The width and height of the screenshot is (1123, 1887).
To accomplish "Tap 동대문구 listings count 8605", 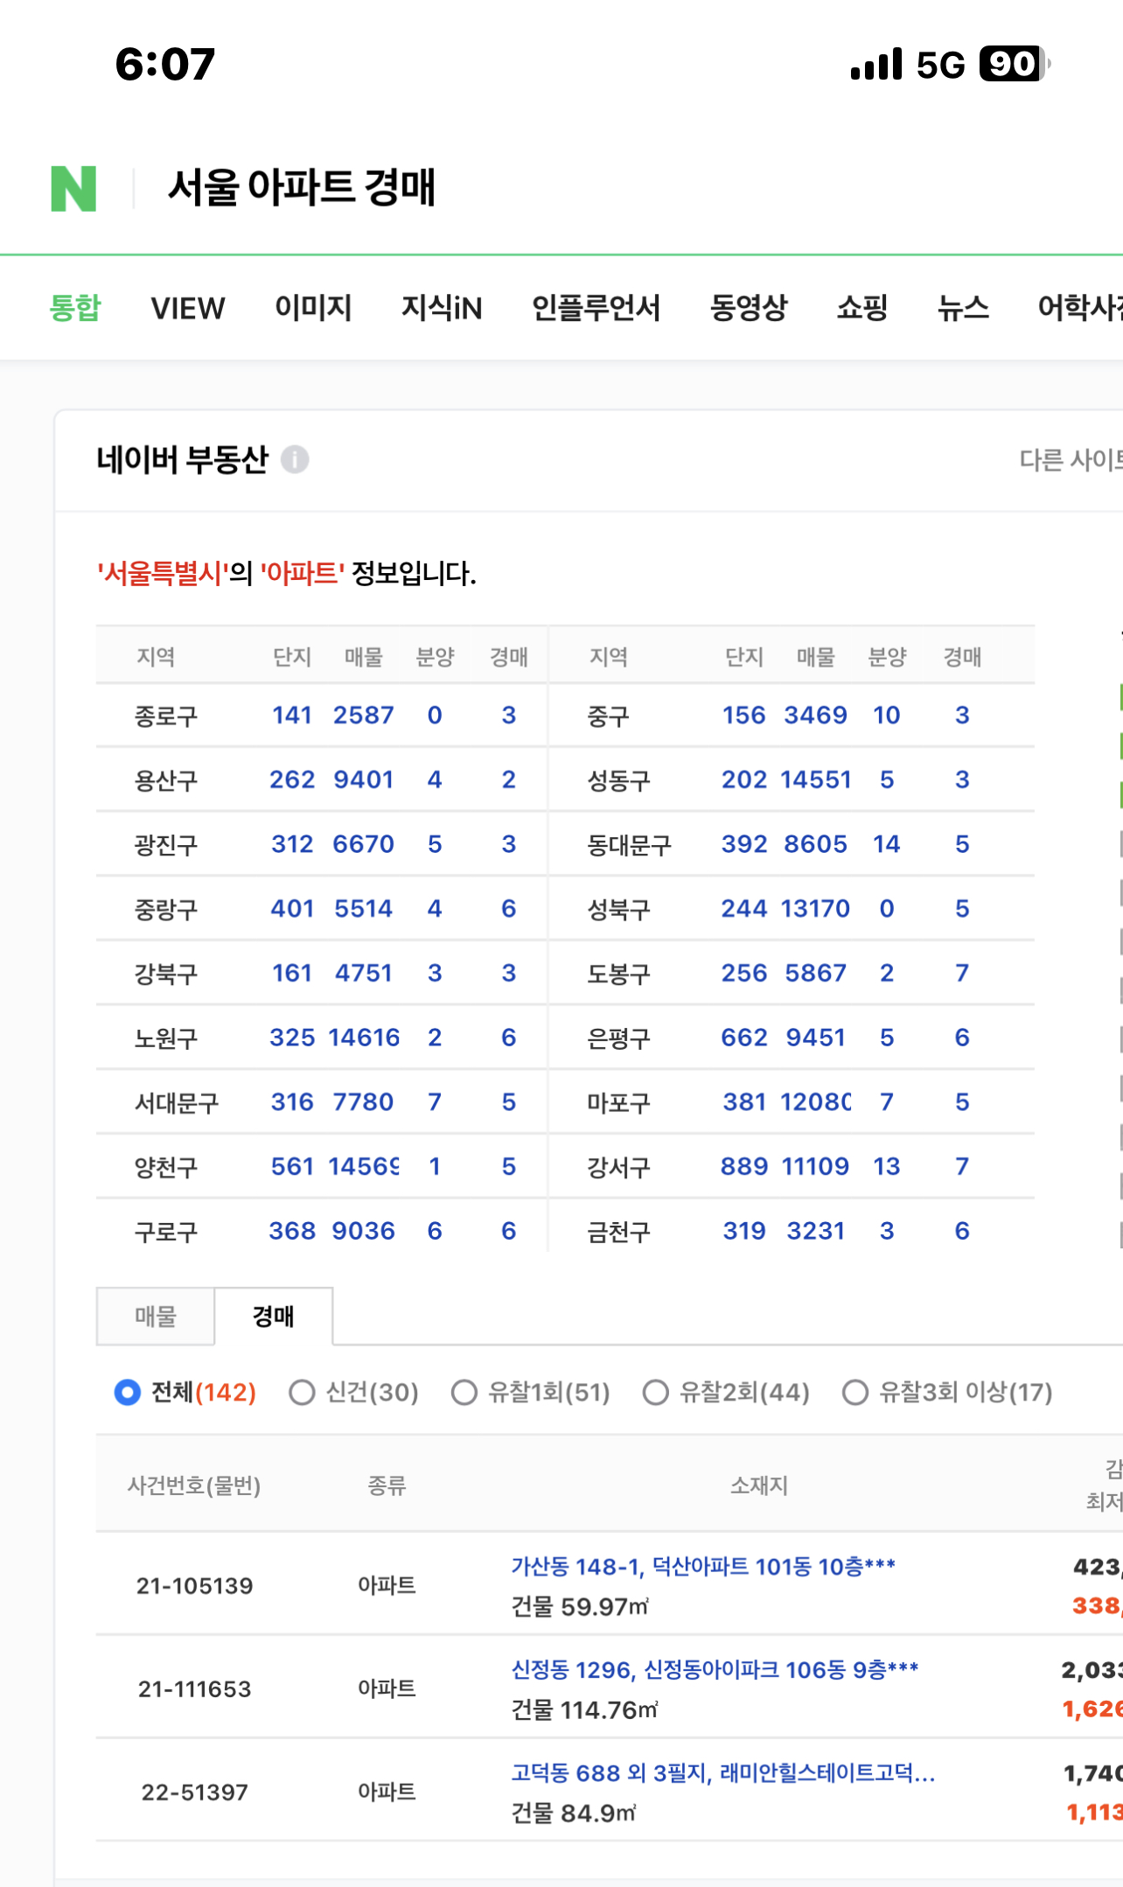I will 815,844.
